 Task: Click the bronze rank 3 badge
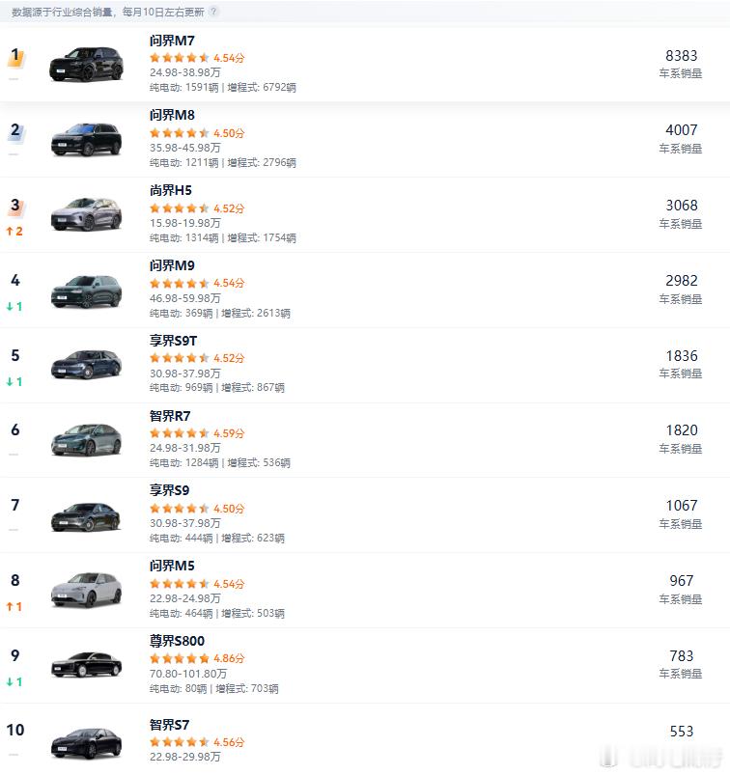[15, 206]
